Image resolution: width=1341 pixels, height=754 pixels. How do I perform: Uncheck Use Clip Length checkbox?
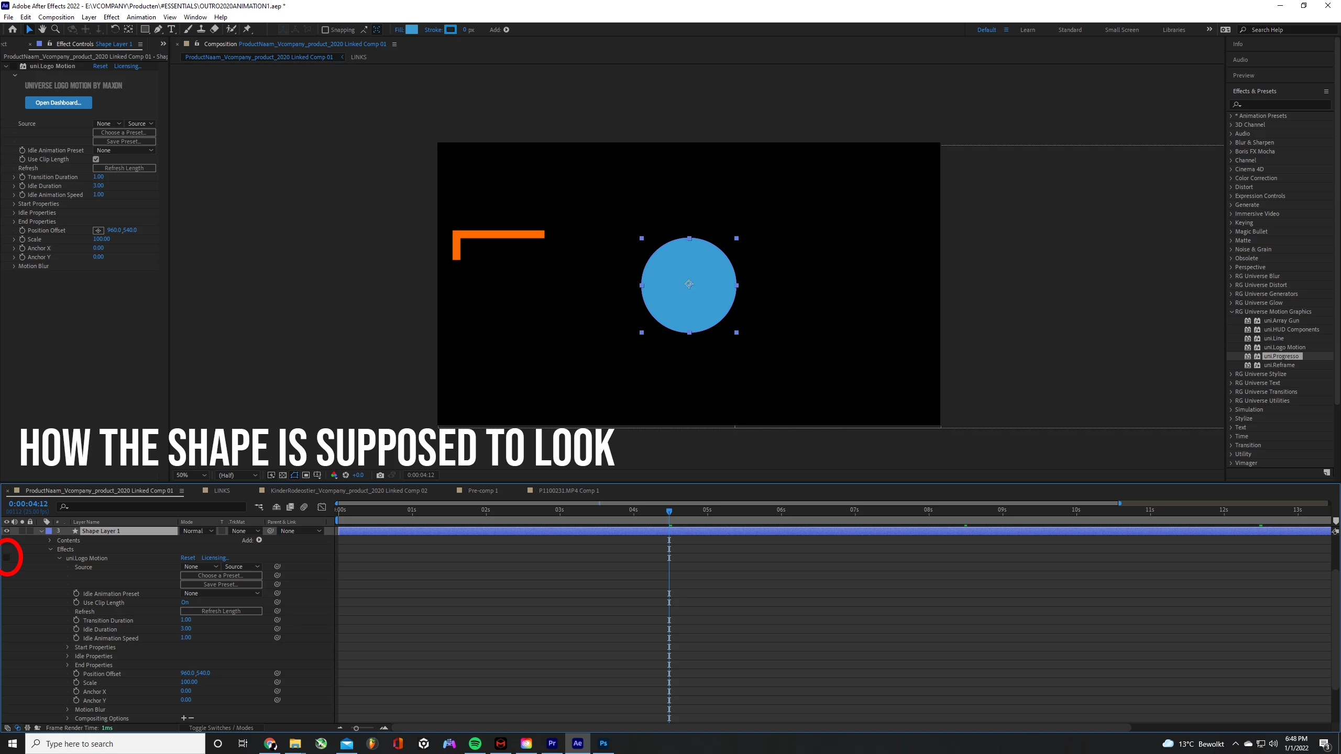click(96, 159)
